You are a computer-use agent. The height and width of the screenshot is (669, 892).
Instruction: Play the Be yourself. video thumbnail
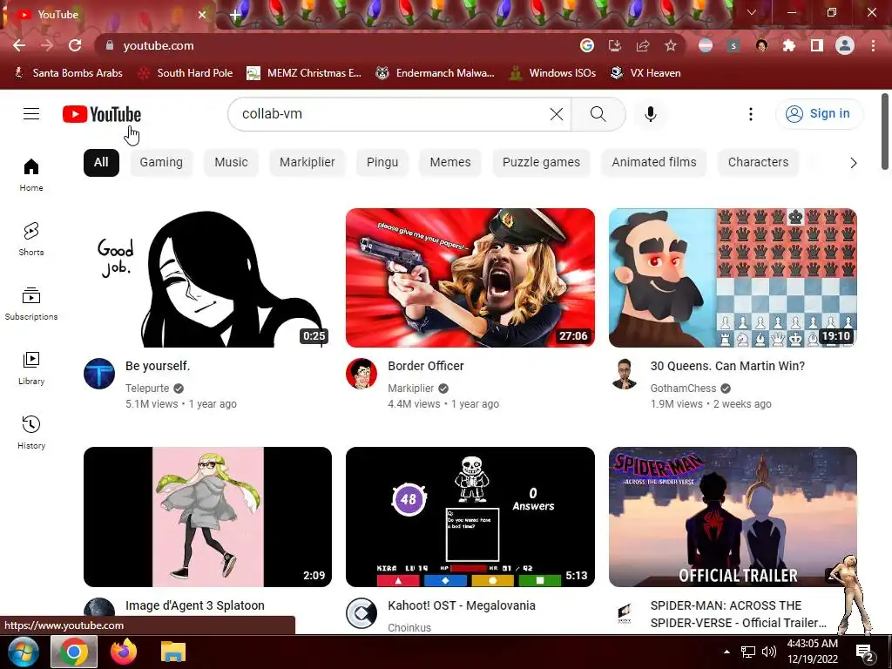point(207,278)
